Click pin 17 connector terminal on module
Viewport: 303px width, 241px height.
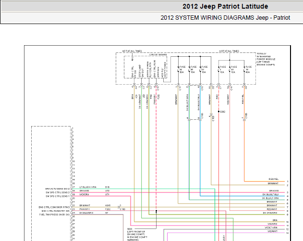click(72, 188)
